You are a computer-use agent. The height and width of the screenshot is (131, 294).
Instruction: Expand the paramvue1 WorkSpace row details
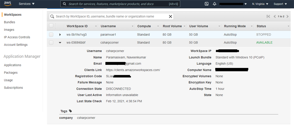[60, 35]
